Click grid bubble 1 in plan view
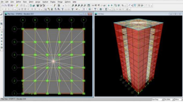 tap(14, 93)
